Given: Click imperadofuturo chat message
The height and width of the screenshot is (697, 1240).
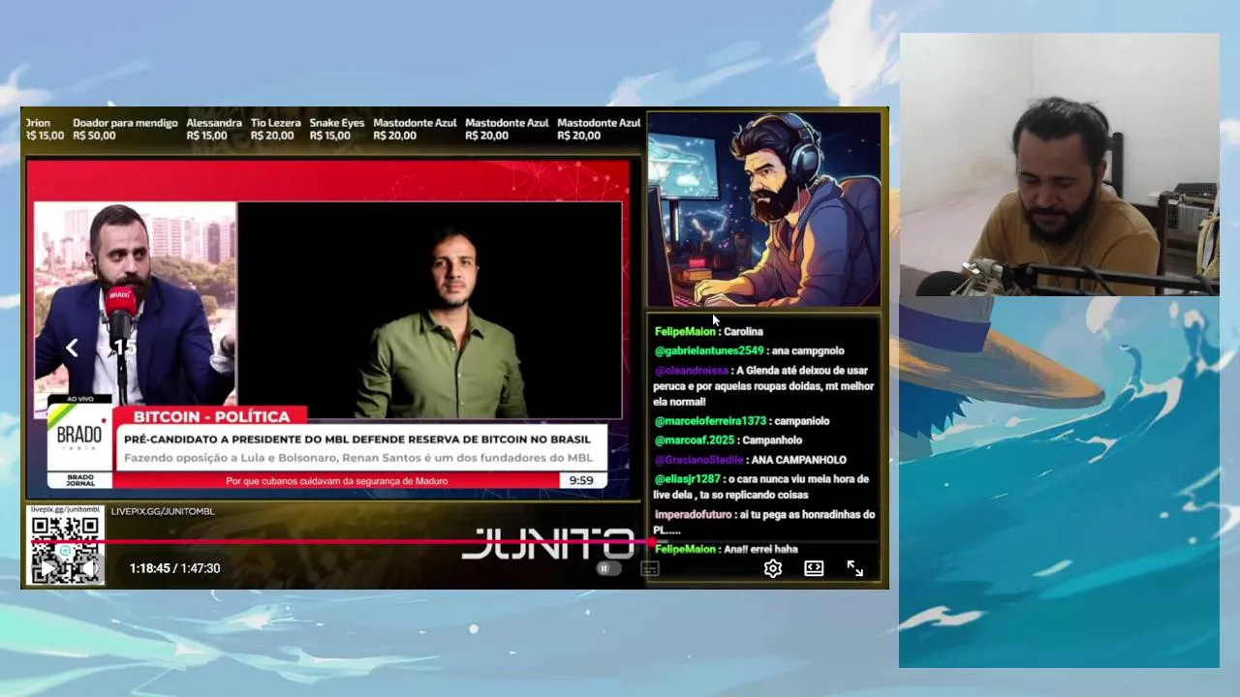Looking at the screenshot, I should (x=764, y=522).
